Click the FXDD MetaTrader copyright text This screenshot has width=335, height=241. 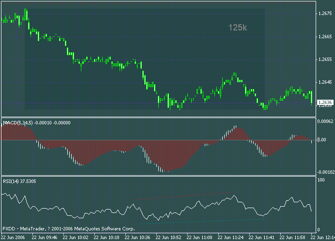click(x=57, y=228)
